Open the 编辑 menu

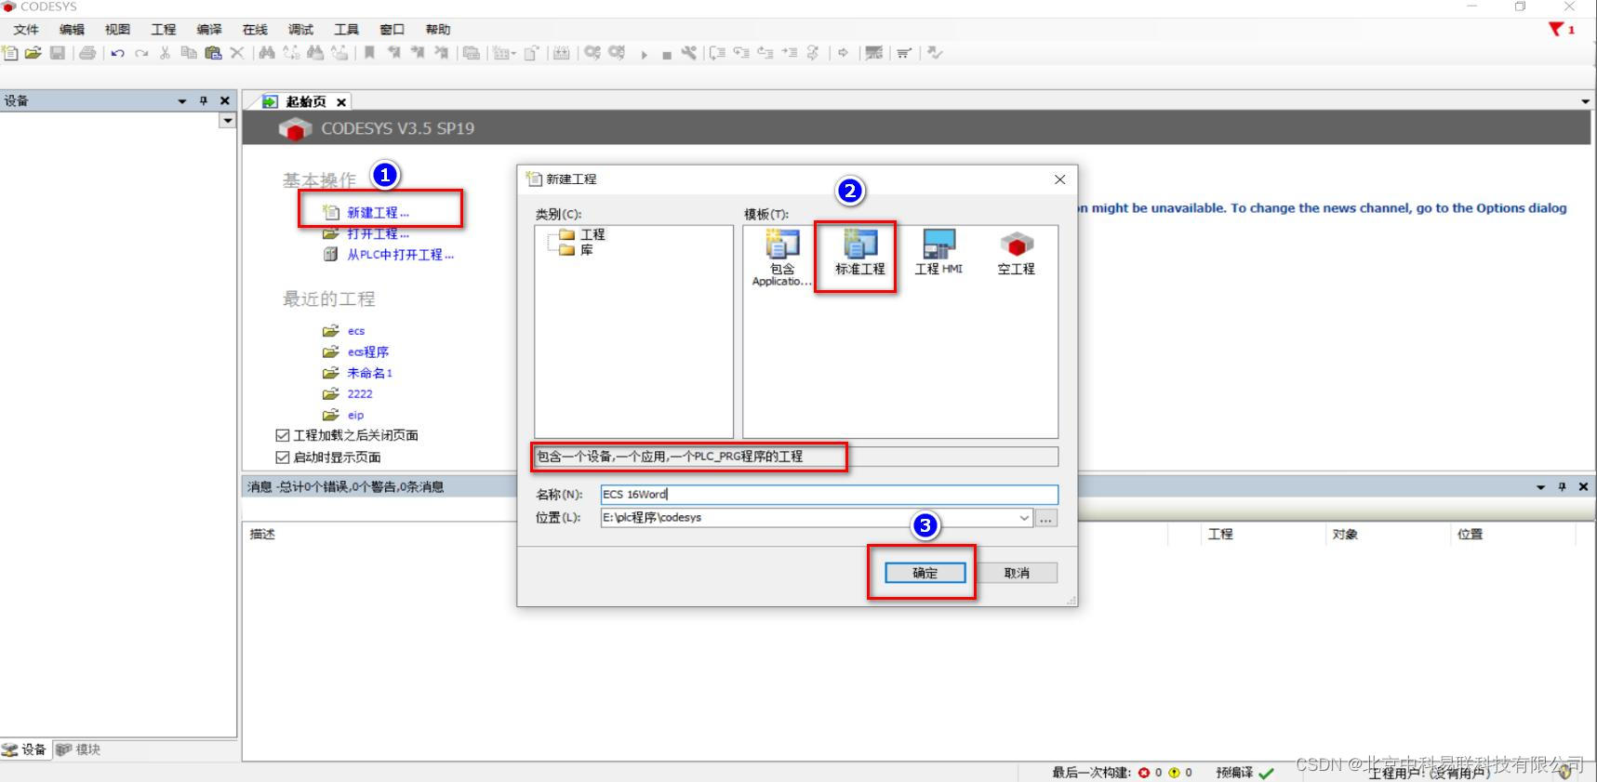[x=72, y=30]
